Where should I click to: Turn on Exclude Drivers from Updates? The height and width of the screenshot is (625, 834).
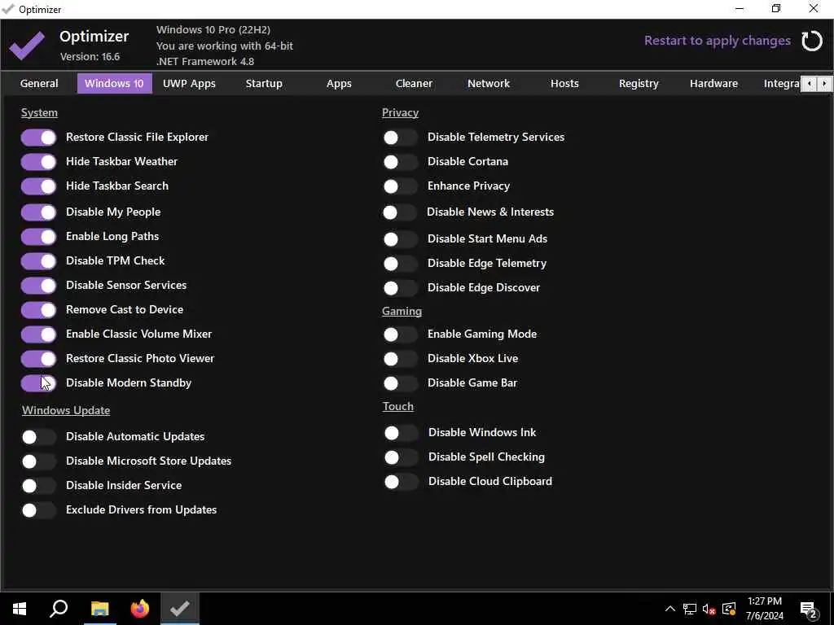pyautogui.click(x=38, y=510)
